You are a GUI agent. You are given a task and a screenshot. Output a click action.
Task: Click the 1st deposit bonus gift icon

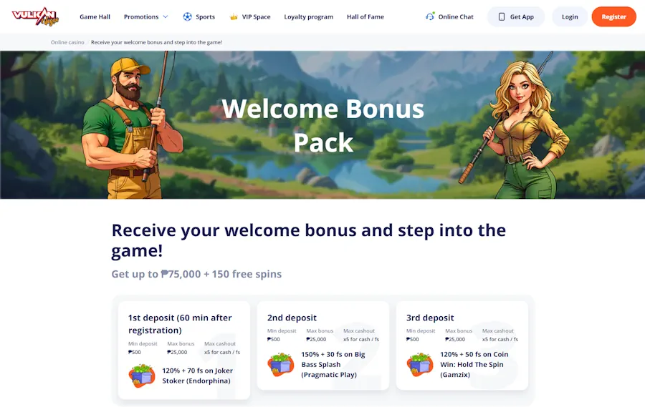tap(142, 376)
